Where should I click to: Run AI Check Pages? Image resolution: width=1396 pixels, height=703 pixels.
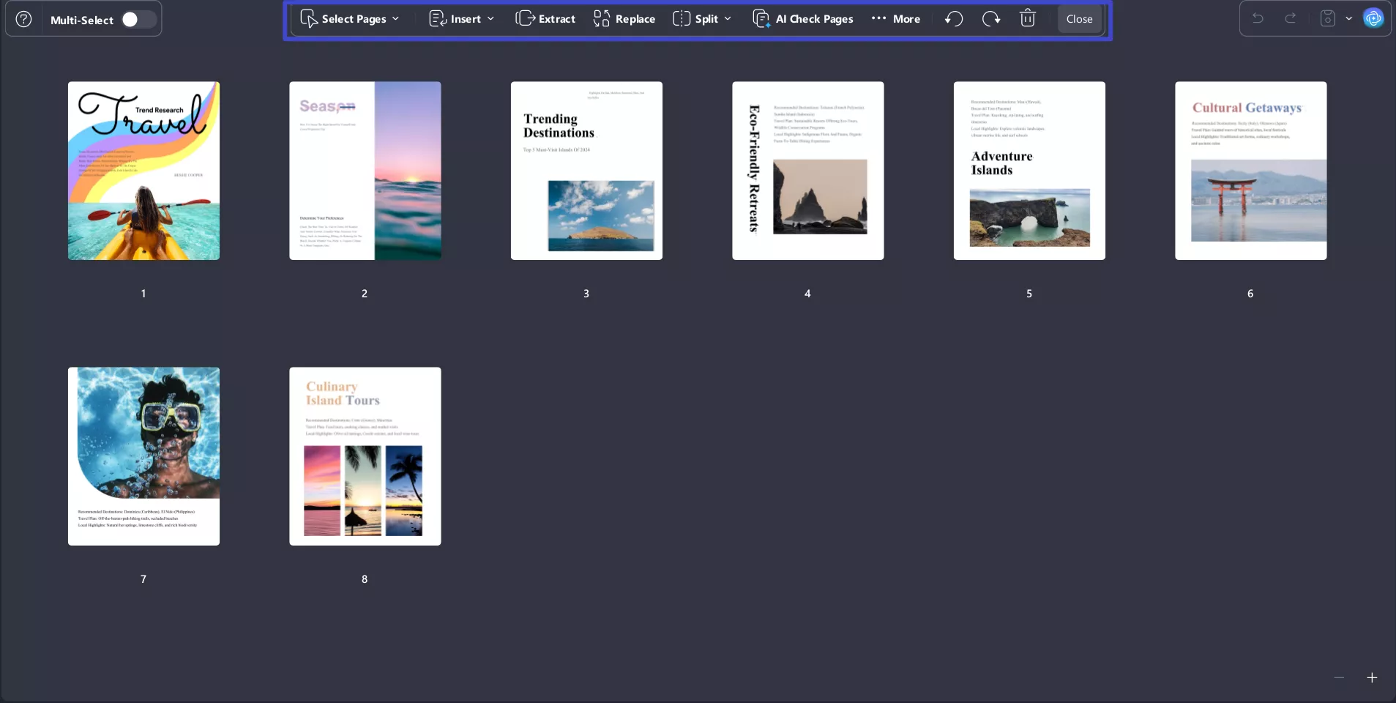click(x=815, y=19)
